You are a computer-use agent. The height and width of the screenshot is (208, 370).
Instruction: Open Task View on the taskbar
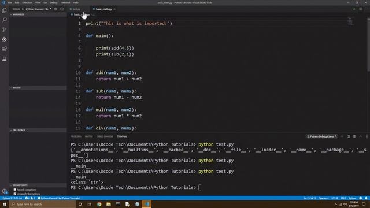pyautogui.click(x=90, y=204)
